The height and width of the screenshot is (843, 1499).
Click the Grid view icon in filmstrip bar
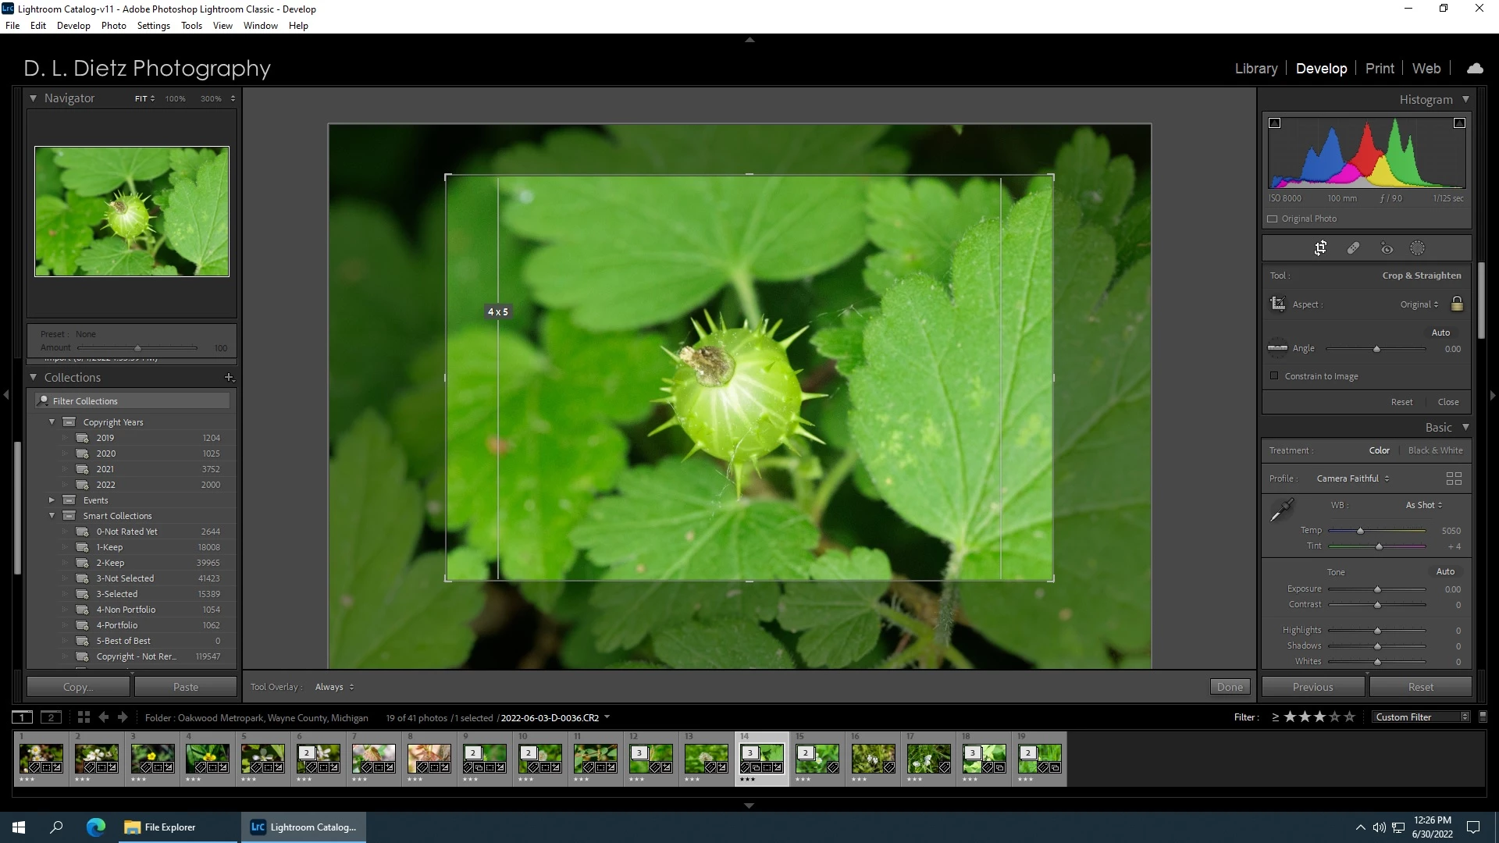tap(84, 717)
